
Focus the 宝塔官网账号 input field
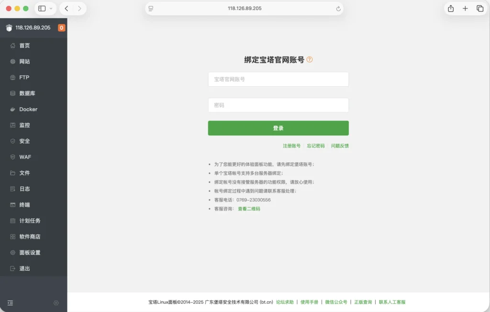click(x=278, y=79)
